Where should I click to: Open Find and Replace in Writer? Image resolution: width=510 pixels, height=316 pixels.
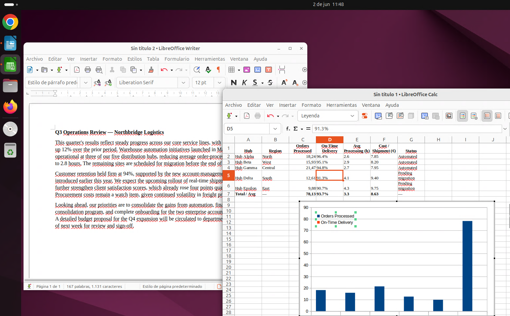[x=197, y=70]
